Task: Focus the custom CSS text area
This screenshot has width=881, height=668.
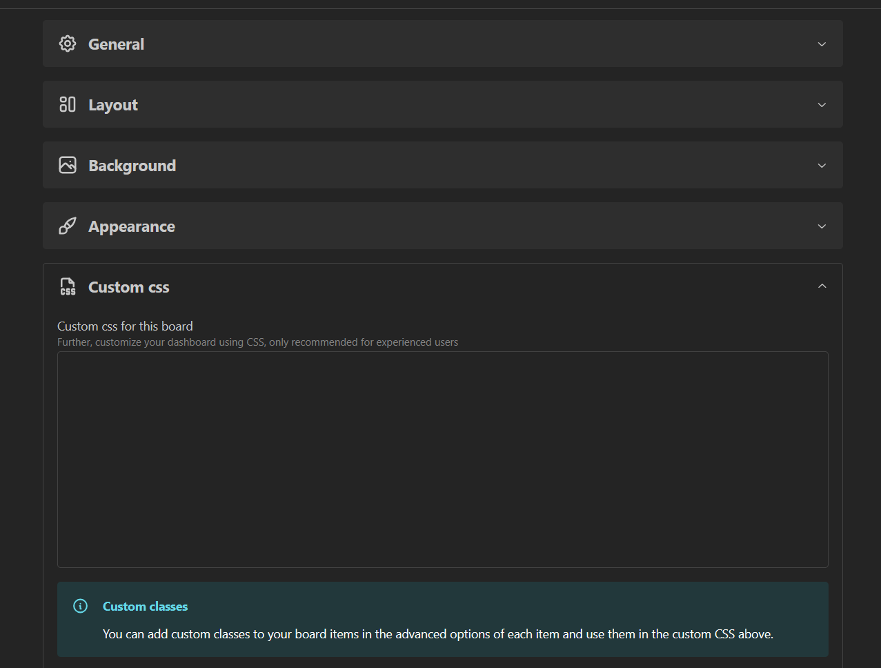Action: 442,459
